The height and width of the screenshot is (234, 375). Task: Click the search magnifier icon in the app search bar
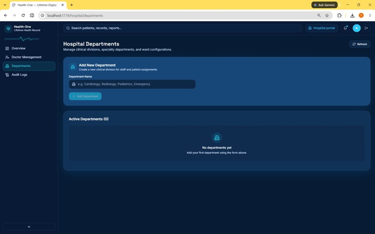[x=68, y=28]
